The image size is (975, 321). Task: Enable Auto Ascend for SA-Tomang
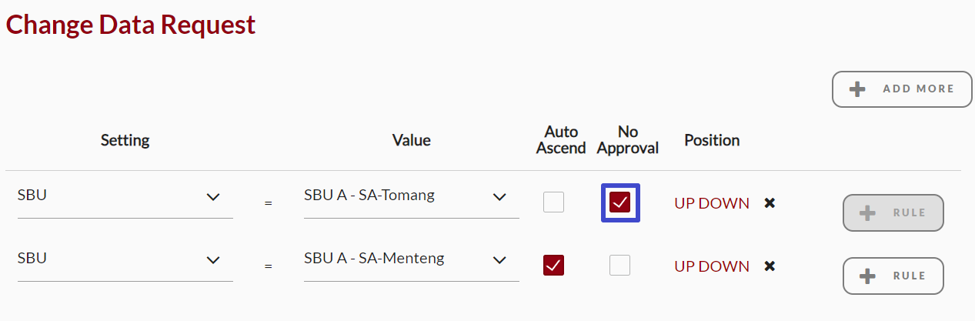(553, 202)
